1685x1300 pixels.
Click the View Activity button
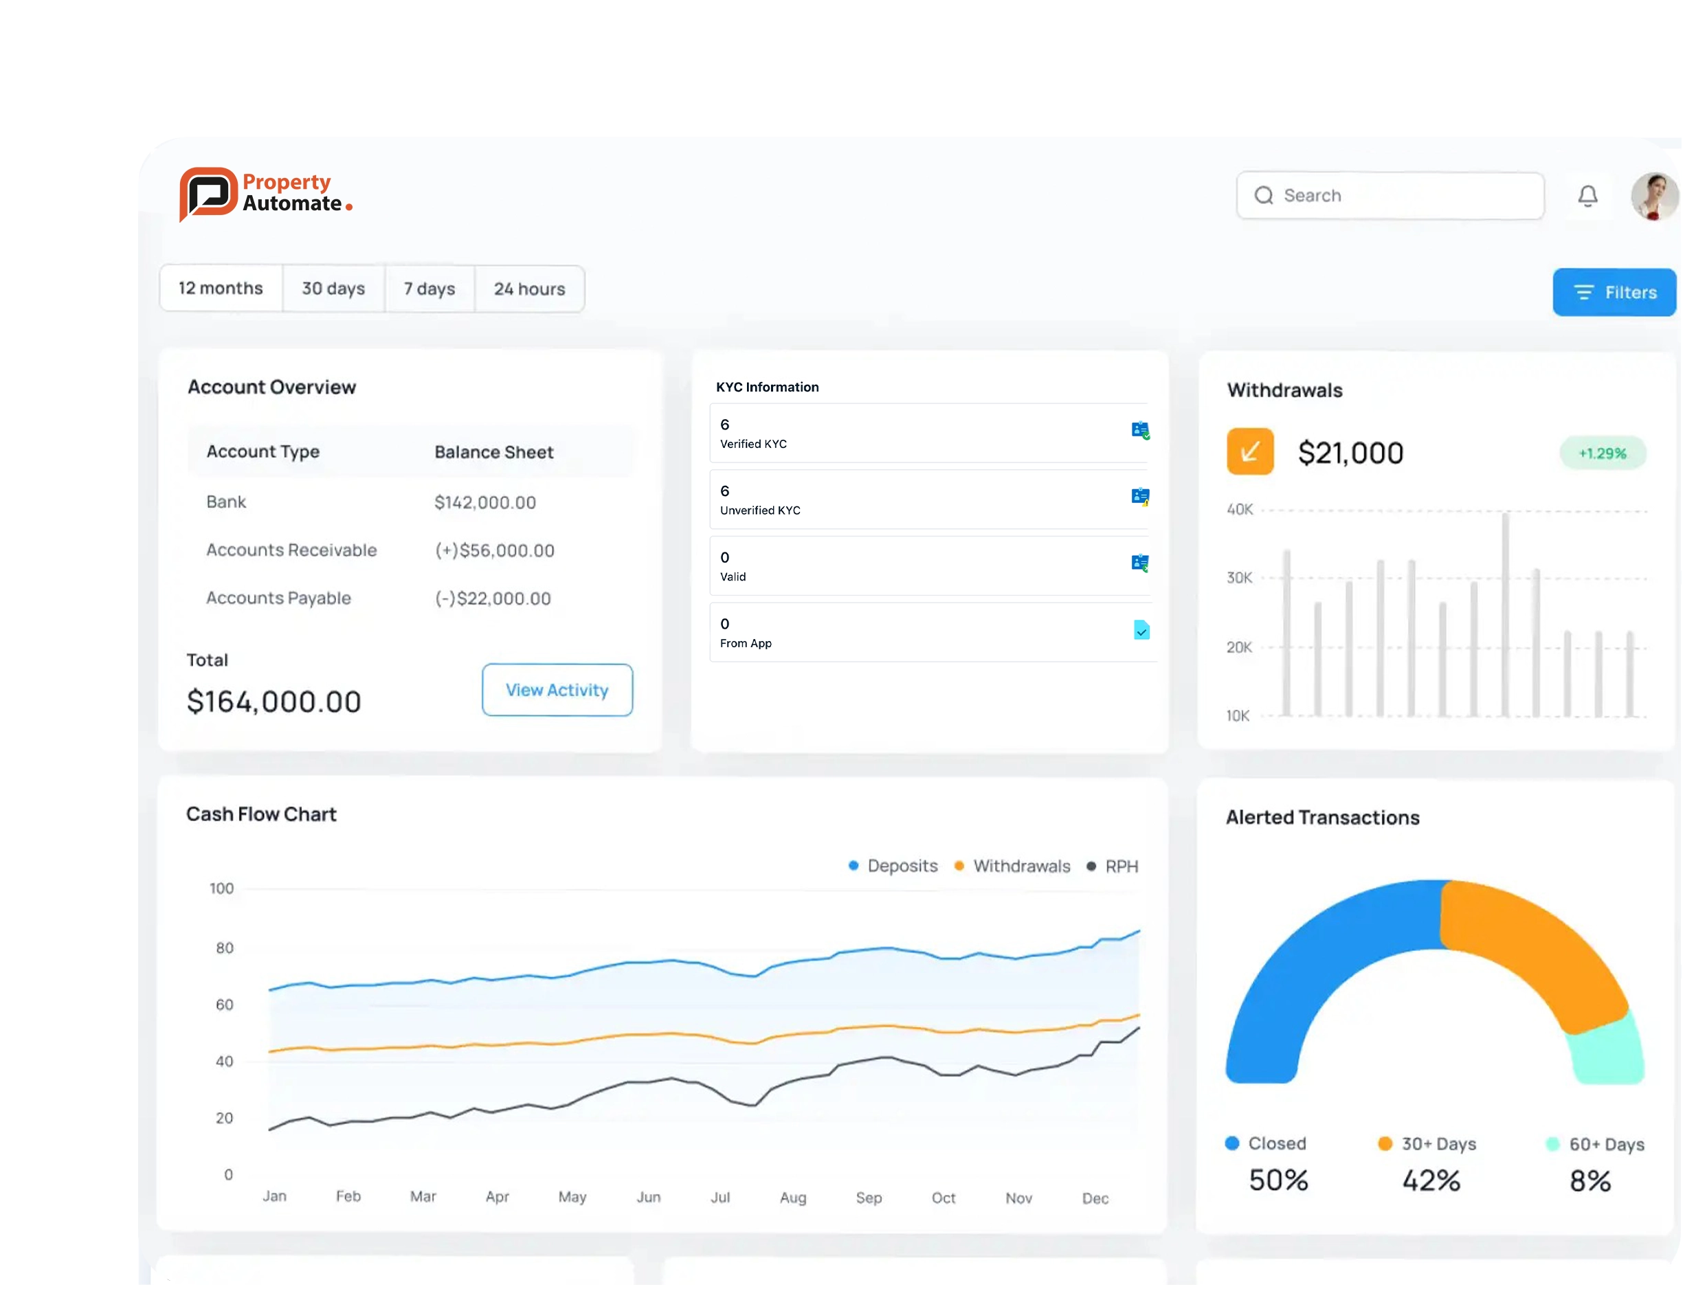click(557, 690)
